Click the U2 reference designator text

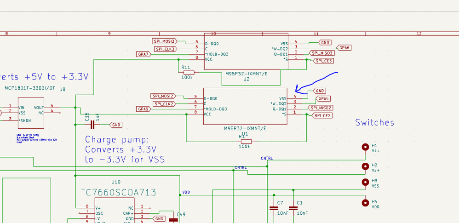pos(246,79)
